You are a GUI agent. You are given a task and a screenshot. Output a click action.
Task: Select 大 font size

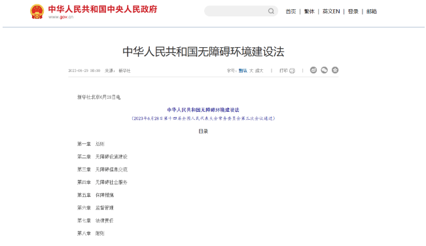tap(251, 71)
